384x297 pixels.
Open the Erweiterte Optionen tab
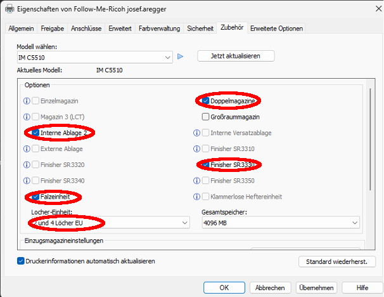(x=276, y=29)
